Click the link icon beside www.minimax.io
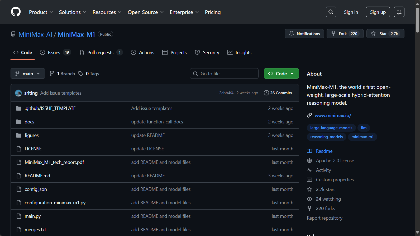The height and width of the screenshot is (236, 420). click(309, 115)
